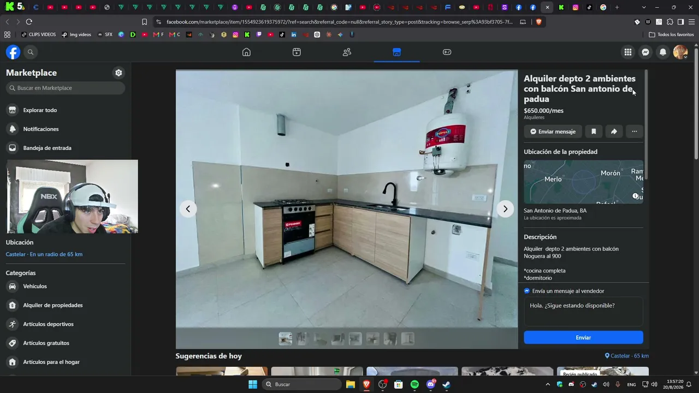Open Discord from taskbar
Screen dimensions: 699x393
tap(430, 384)
